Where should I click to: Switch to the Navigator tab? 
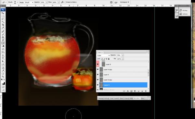(101, 98)
